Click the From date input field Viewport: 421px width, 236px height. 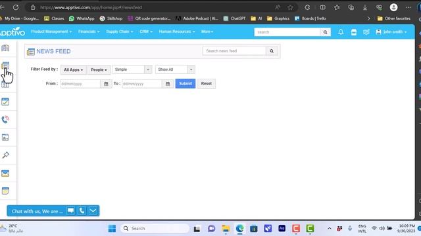[80, 84]
